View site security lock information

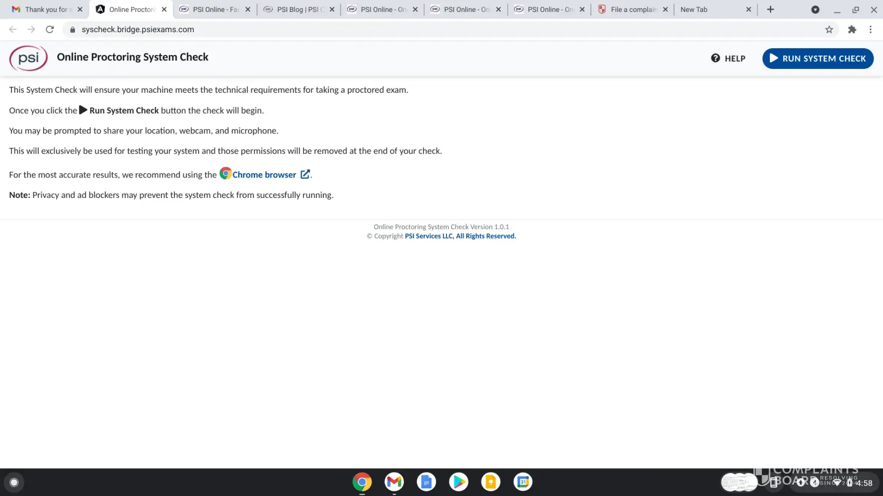pyautogui.click(x=73, y=30)
